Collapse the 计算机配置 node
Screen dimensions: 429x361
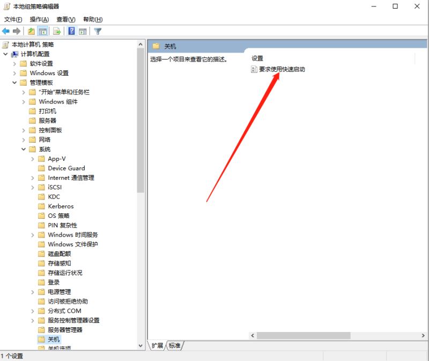[x=5, y=54]
